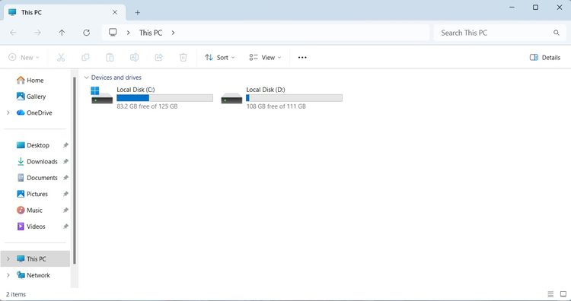This screenshot has width=571, height=301.
Task: Click the C: drive usage bar
Action: [x=164, y=98]
